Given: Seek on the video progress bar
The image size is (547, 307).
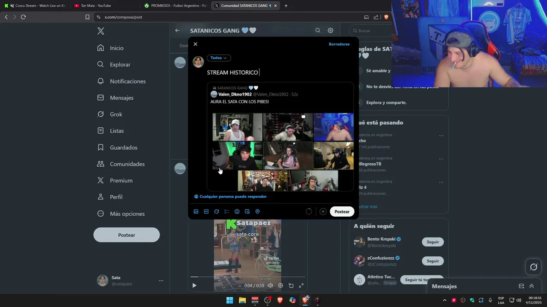Looking at the screenshot, I should [x=248, y=277].
